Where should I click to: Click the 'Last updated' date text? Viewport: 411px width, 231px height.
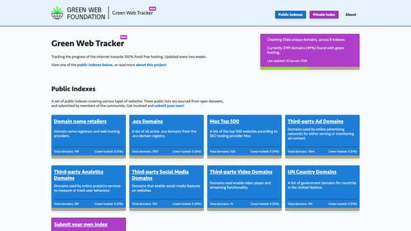pyautogui.click(x=287, y=61)
